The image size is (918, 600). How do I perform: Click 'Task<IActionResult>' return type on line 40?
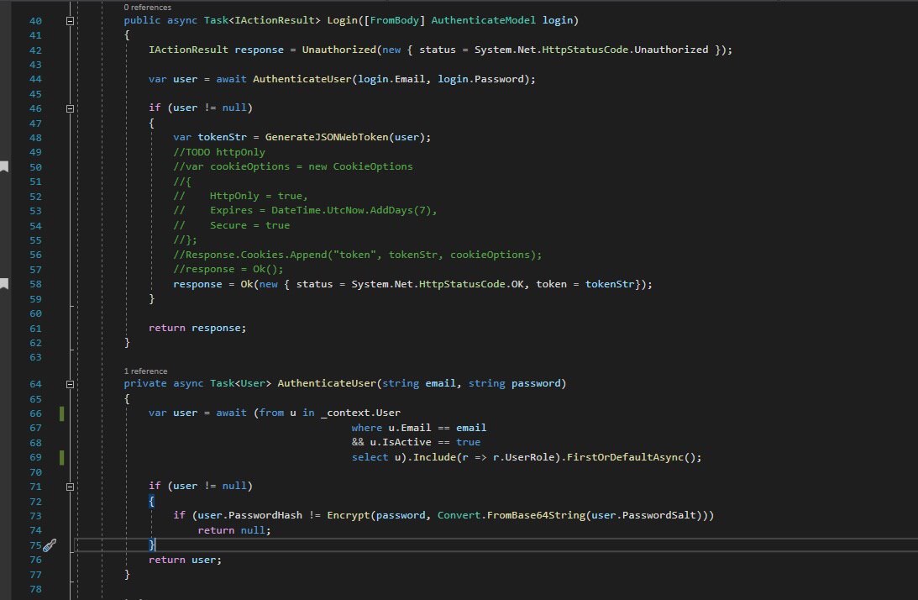coord(262,20)
